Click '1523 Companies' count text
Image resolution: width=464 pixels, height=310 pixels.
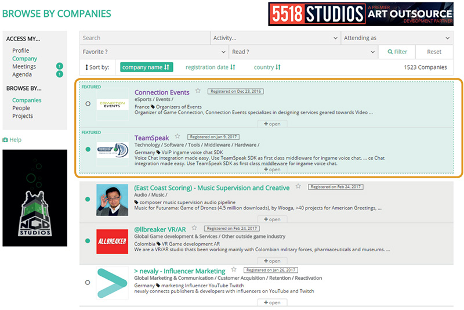pos(425,67)
